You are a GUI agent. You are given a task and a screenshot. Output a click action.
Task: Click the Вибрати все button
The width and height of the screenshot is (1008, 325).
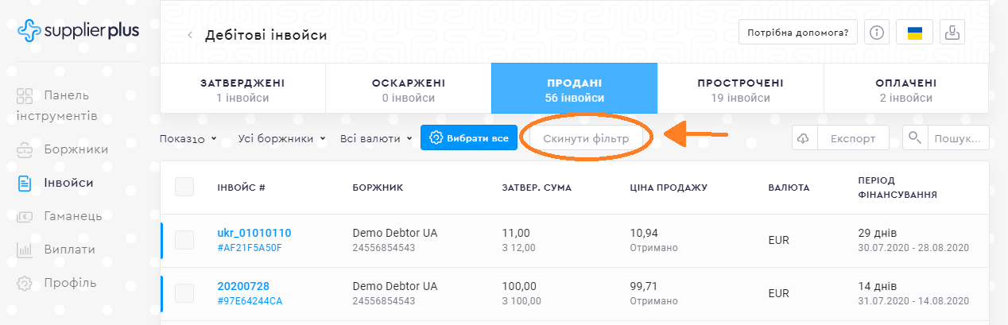tap(469, 138)
